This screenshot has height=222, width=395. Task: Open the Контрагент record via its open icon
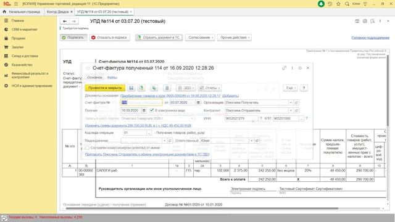[296, 110]
